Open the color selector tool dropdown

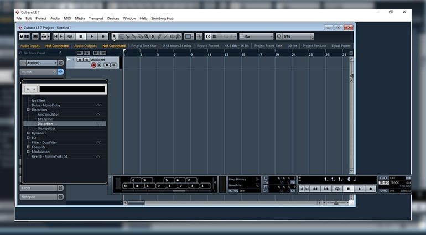point(189,36)
